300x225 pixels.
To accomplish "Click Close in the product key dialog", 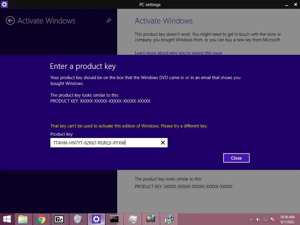I will point(236,158).
